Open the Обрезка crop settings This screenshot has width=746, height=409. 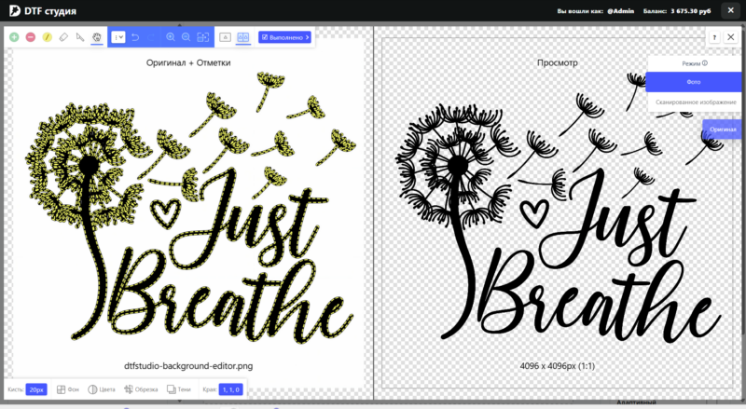[x=142, y=389]
